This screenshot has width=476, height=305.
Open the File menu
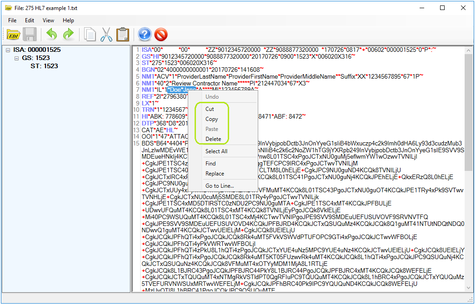tap(12, 20)
